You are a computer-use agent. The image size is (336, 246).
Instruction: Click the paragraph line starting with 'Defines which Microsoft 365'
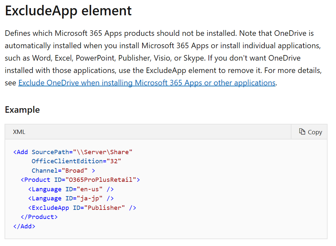159,33
